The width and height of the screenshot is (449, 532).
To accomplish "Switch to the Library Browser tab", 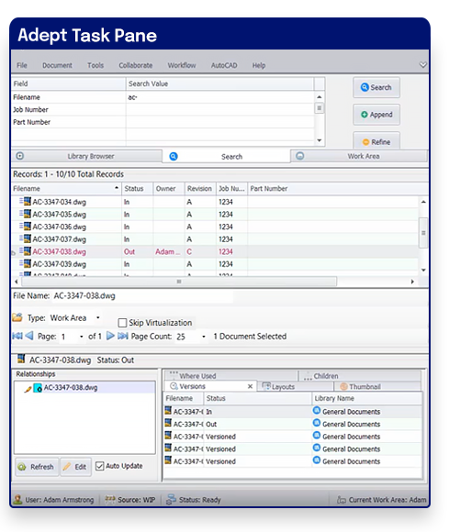I will click(x=87, y=157).
